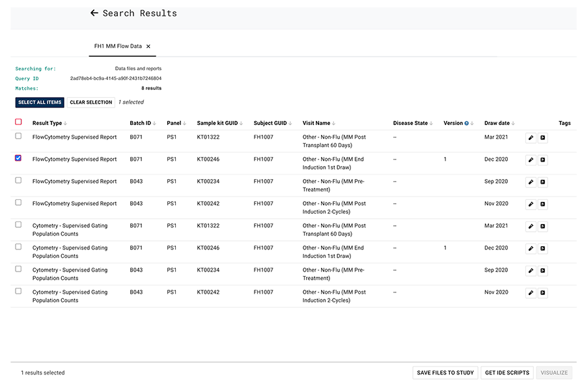Click pencil icon for Dec 2020 Cytometry Gating Counts
586x392 pixels.
point(531,248)
